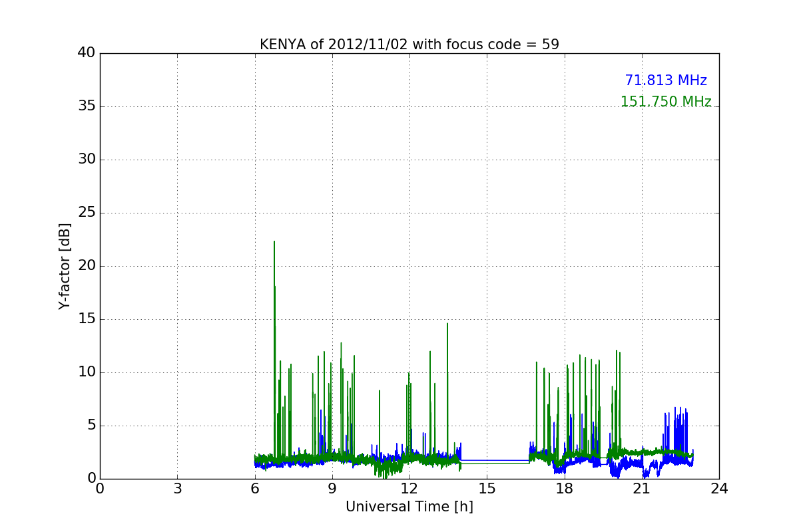Click the x-axis tick label 6
This screenshot has height=532, width=799.
pyautogui.click(x=255, y=489)
